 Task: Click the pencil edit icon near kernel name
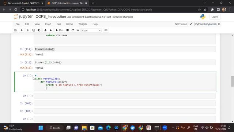[191, 24]
